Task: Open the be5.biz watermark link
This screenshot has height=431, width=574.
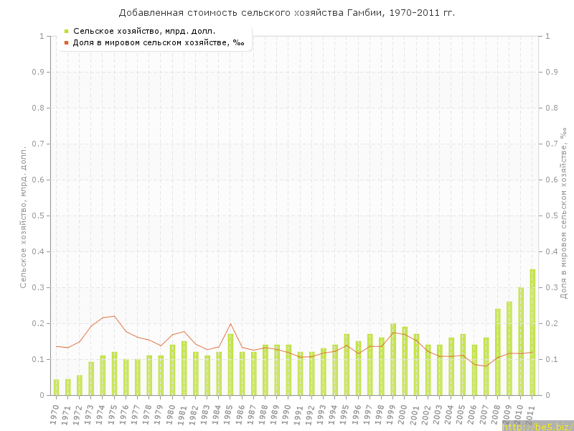Action: tap(537, 426)
